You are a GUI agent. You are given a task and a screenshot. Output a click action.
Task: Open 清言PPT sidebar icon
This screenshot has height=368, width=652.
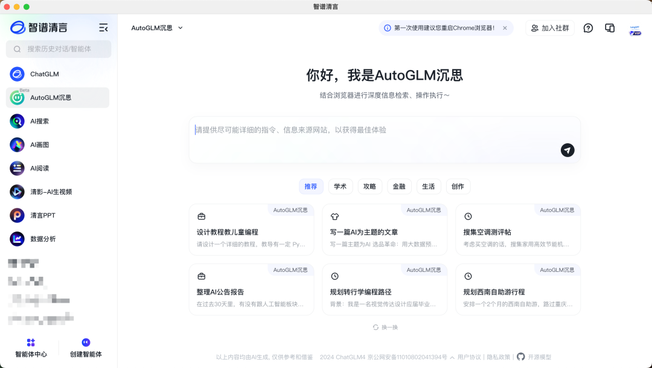click(x=17, y=215)
